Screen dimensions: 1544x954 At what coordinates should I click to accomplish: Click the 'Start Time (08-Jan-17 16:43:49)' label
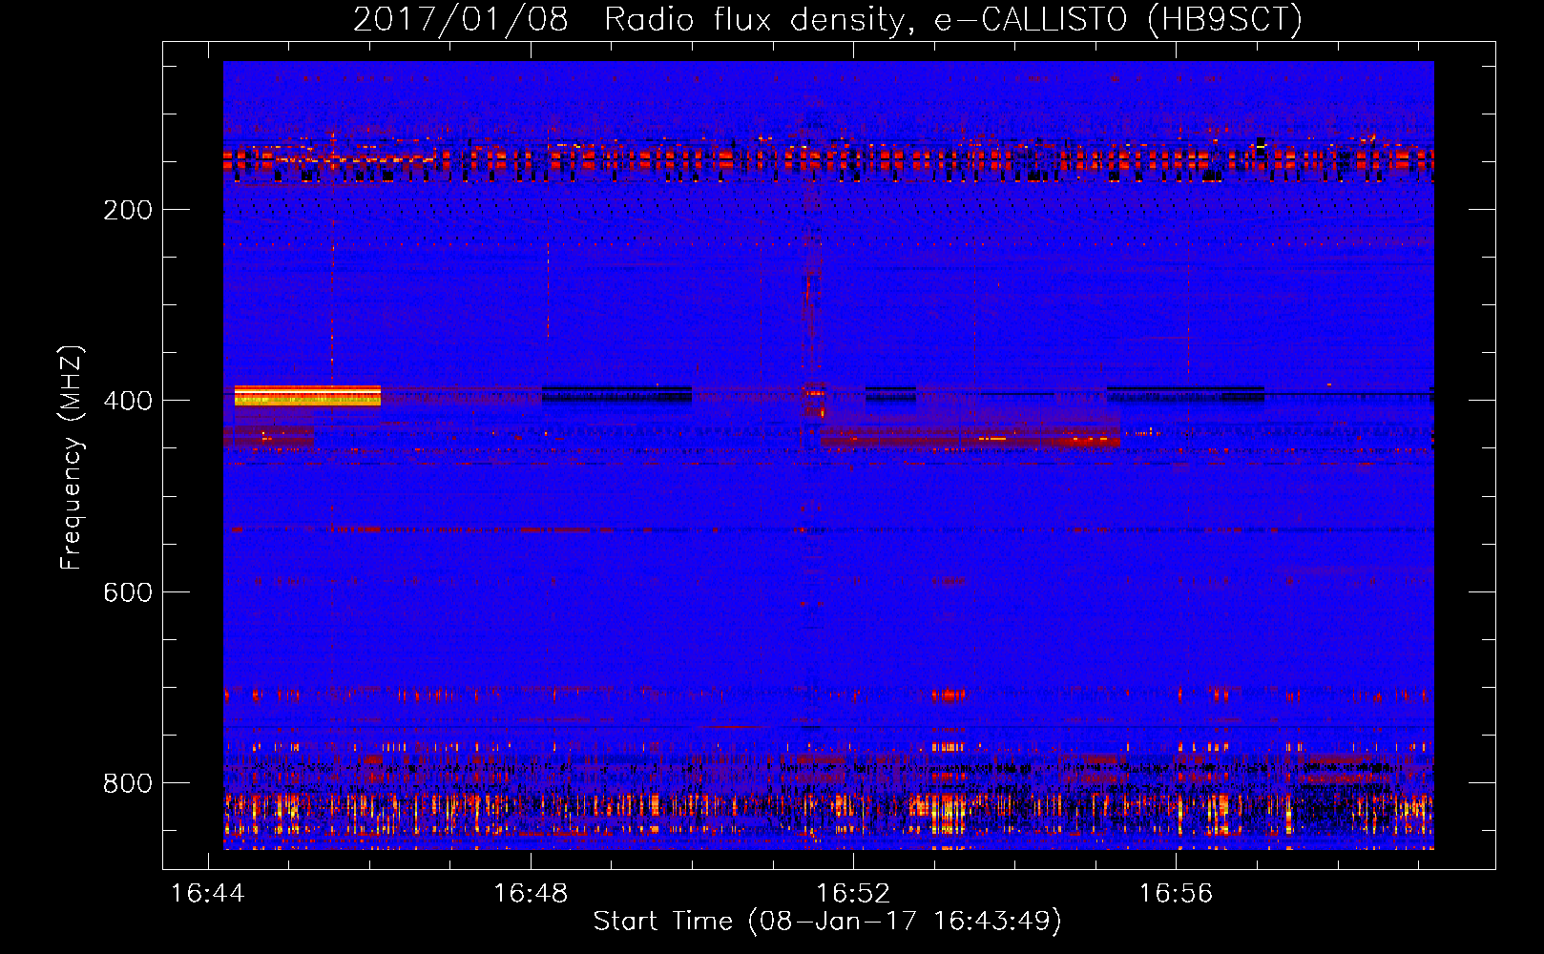tap(827, 922)
